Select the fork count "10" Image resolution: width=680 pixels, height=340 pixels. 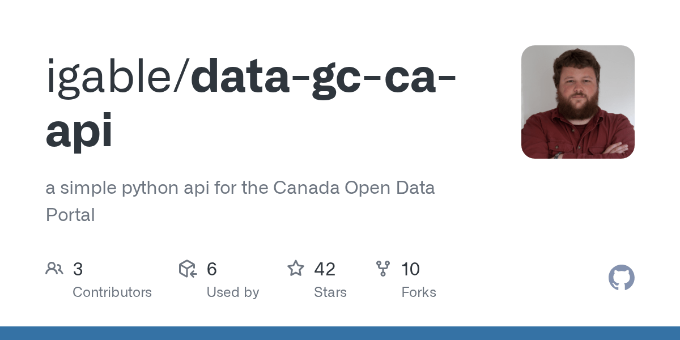410,269
